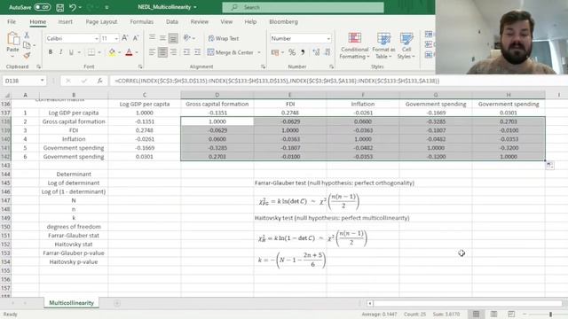Click the Orientation text angle icon
The height and width of the screenshot is (319, 568).
(x=187, y=37)
